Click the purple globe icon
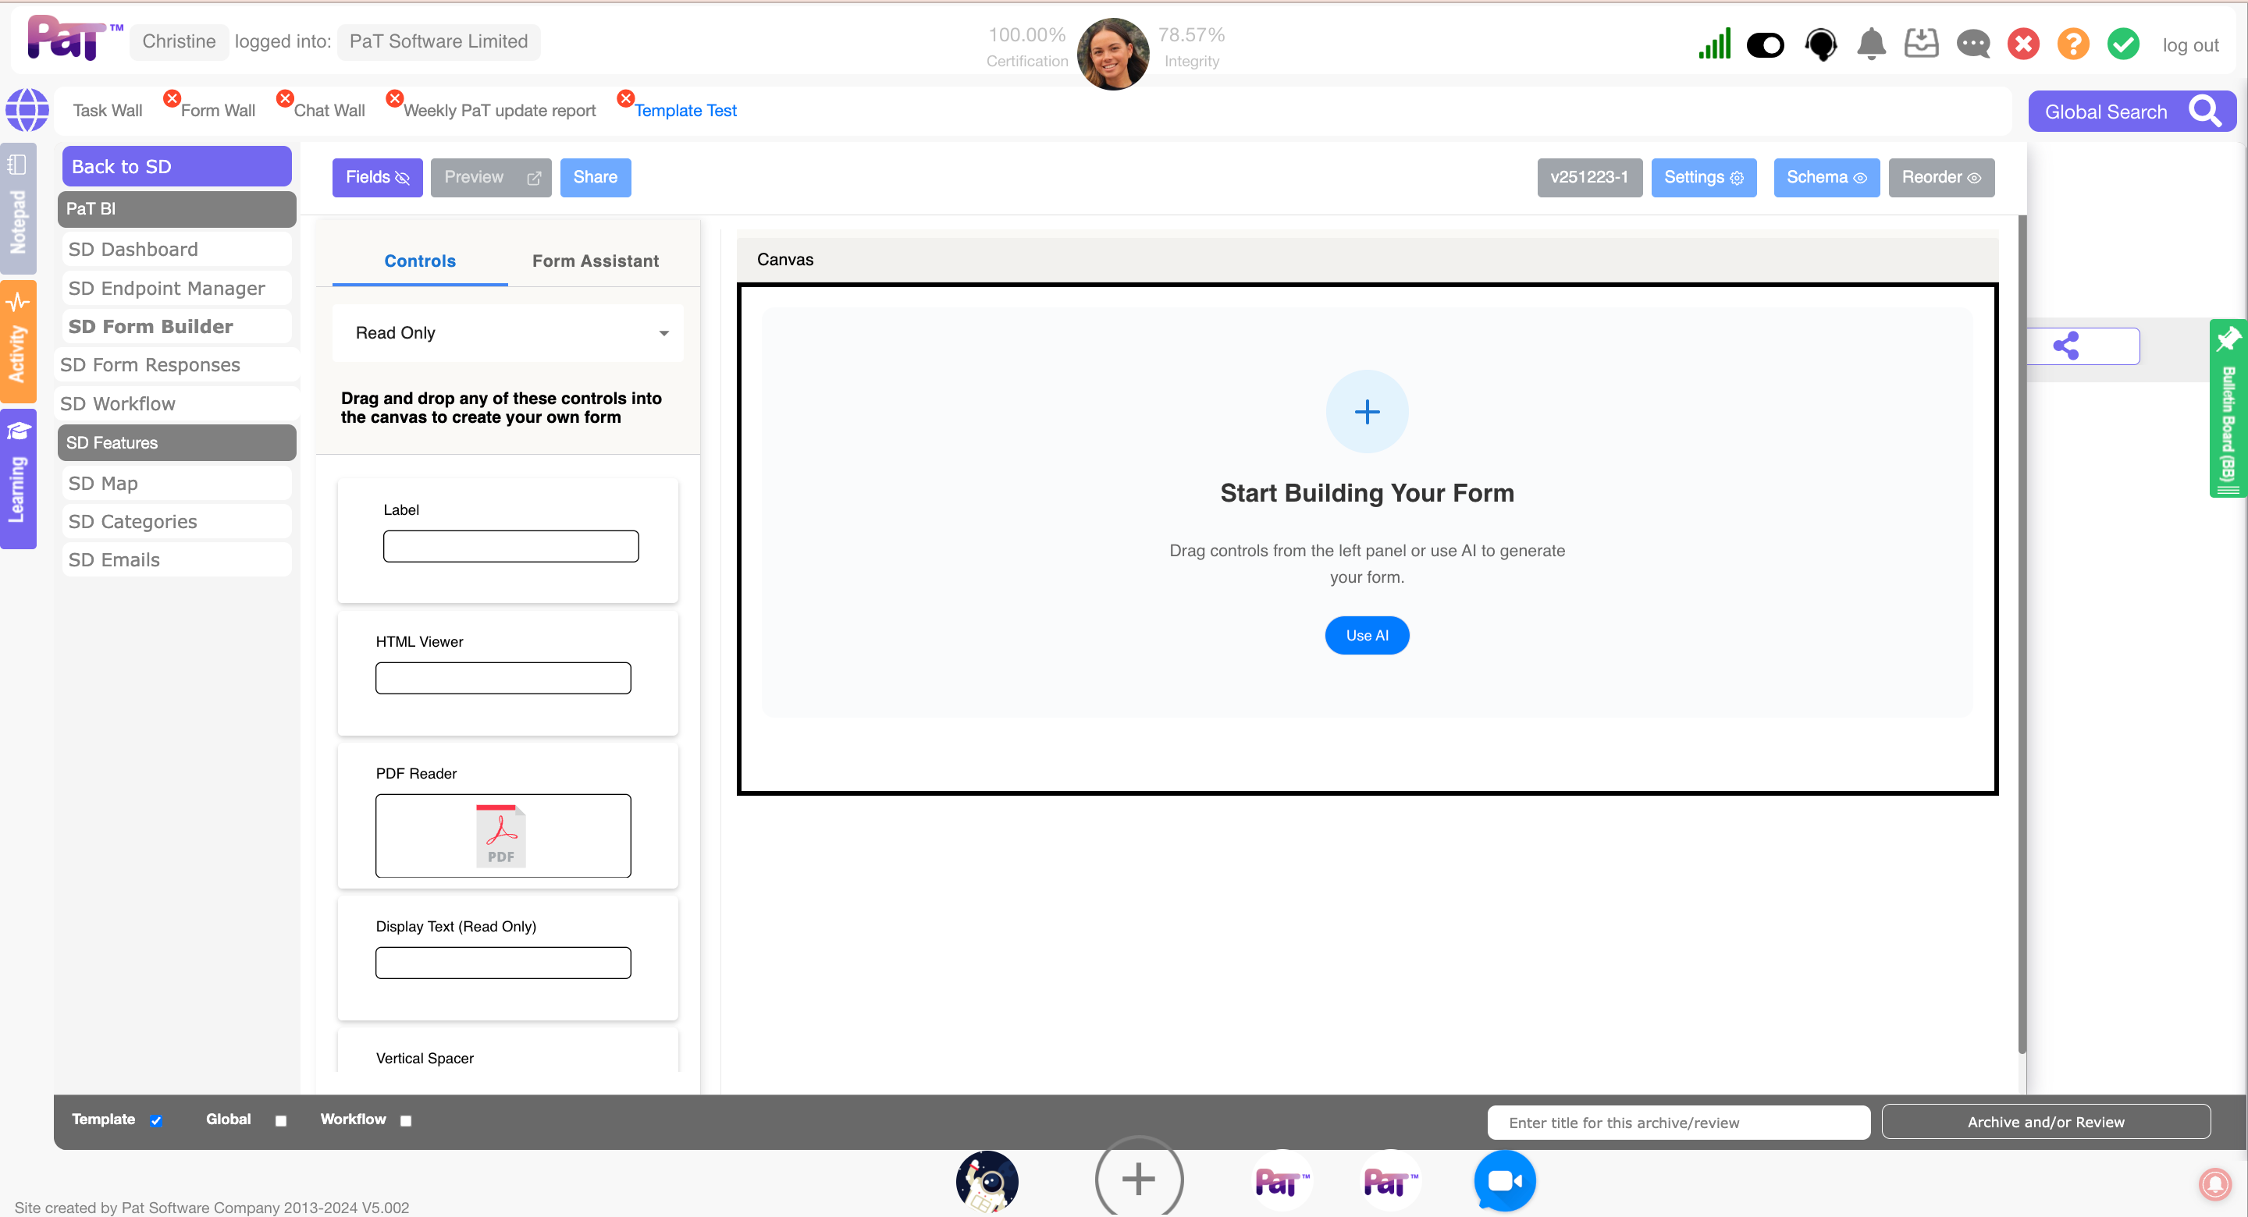The image size is (2248, 1217). pyautogui.click(x=27, y=110)
